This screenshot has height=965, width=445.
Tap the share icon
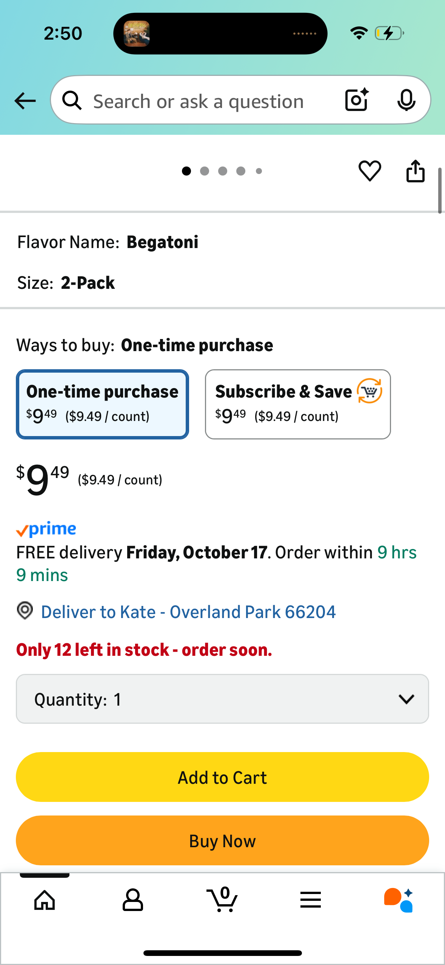(415, 171)
